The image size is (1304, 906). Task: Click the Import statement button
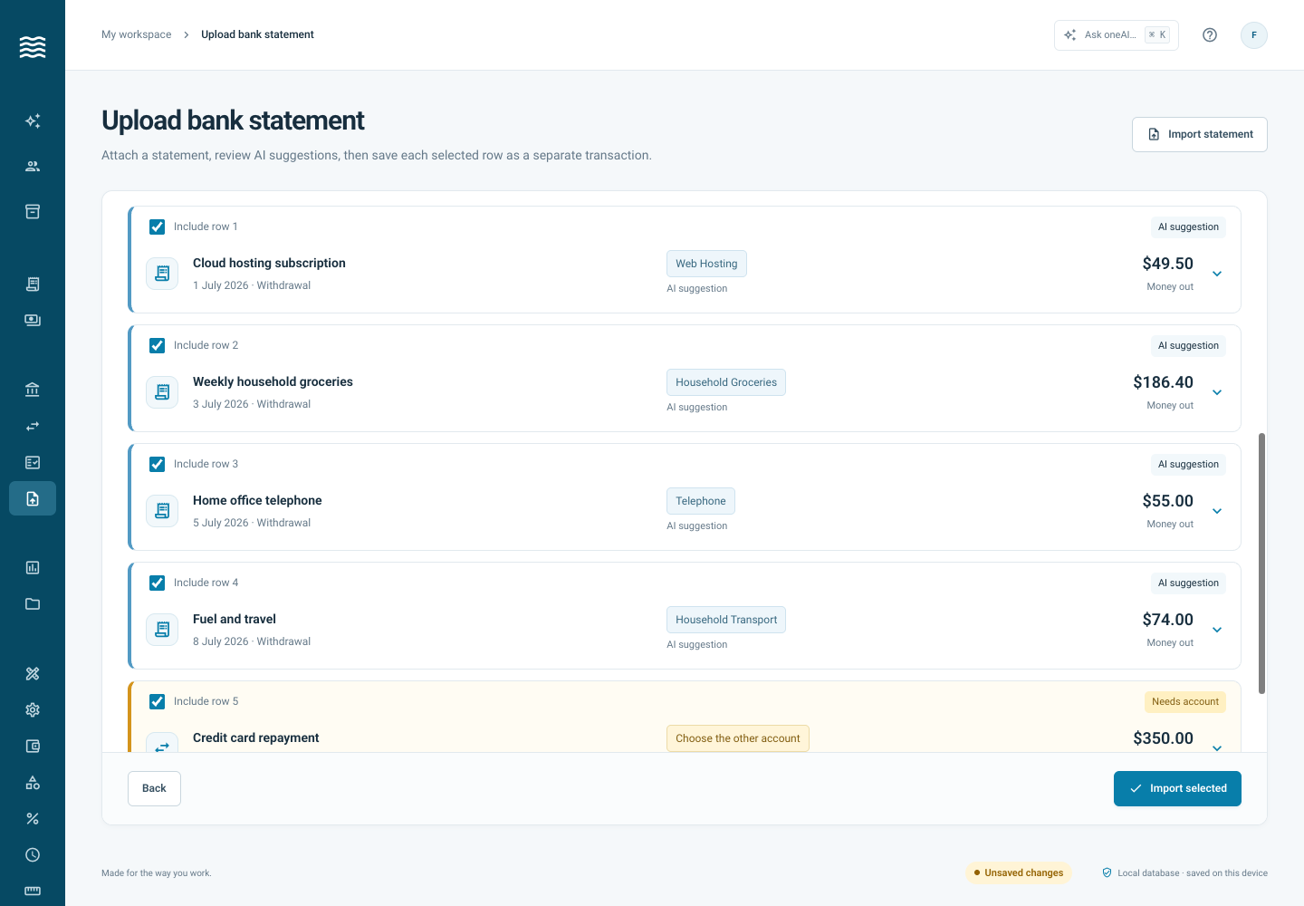1200,134
